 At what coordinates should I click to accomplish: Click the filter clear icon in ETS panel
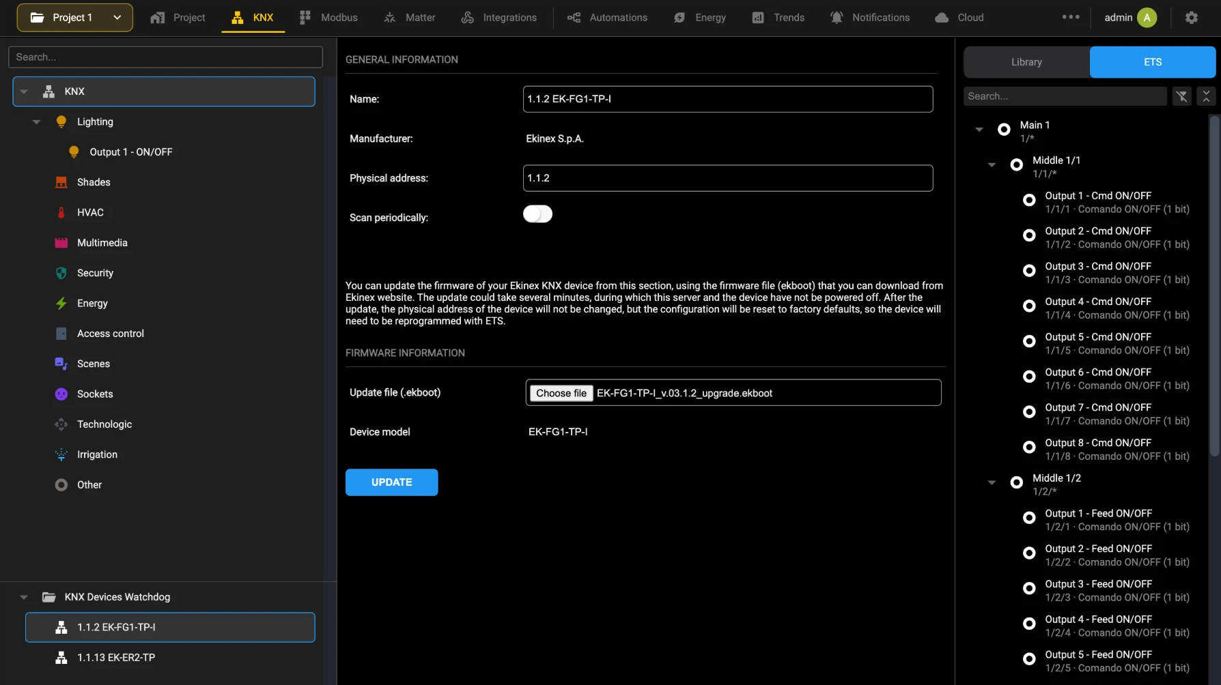click(x=1181, y=96)
